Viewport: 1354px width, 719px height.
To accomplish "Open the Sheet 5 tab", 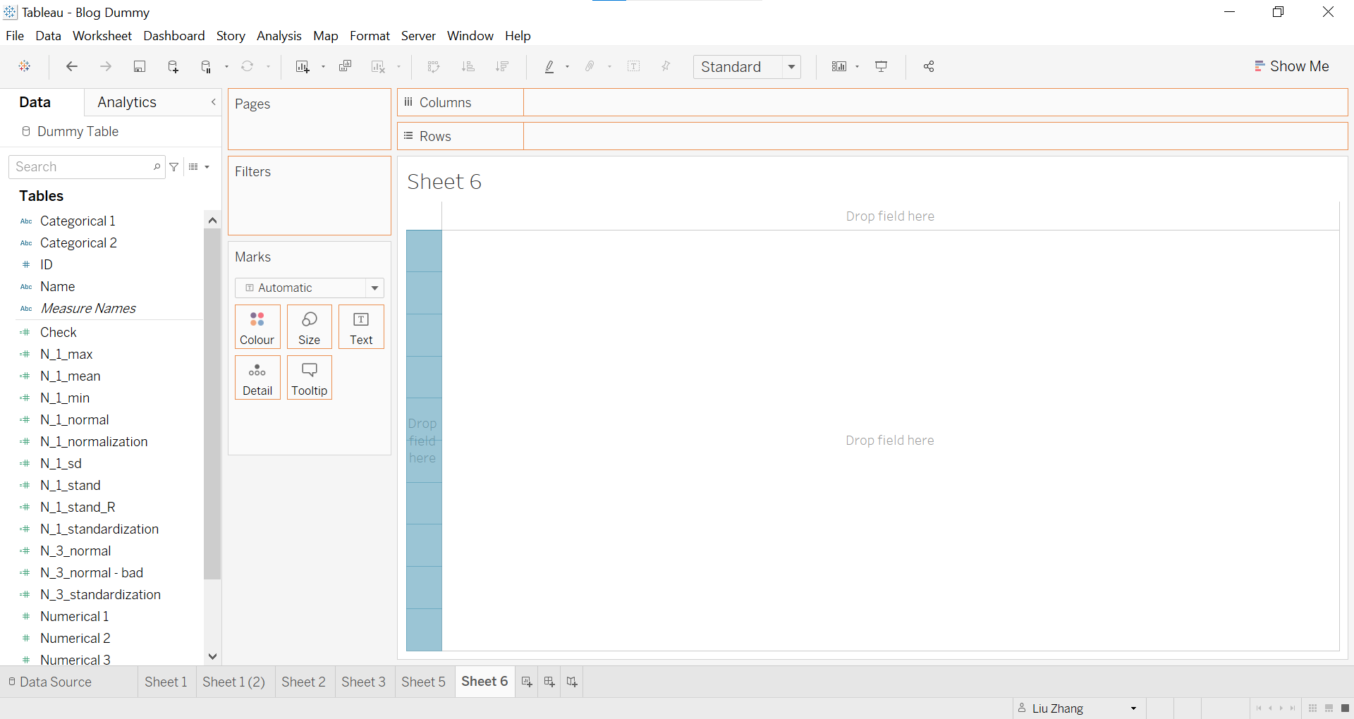I will pyautogui.click(x=423, y=682).
